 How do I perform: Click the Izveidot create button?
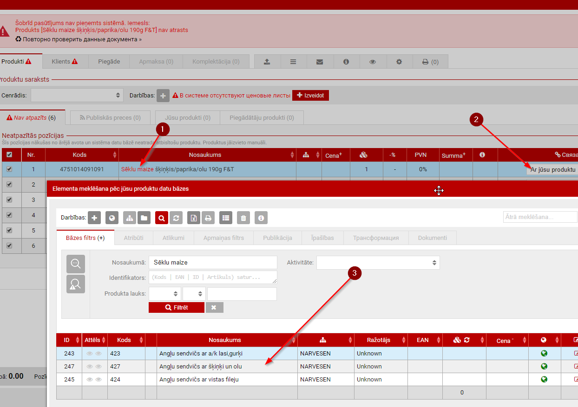point(310,95)
